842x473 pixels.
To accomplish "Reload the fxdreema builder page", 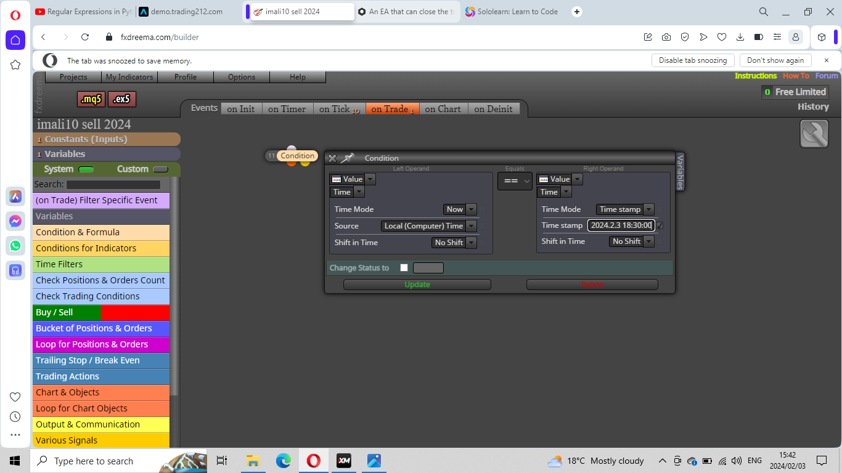I will (x=85, y=37).
